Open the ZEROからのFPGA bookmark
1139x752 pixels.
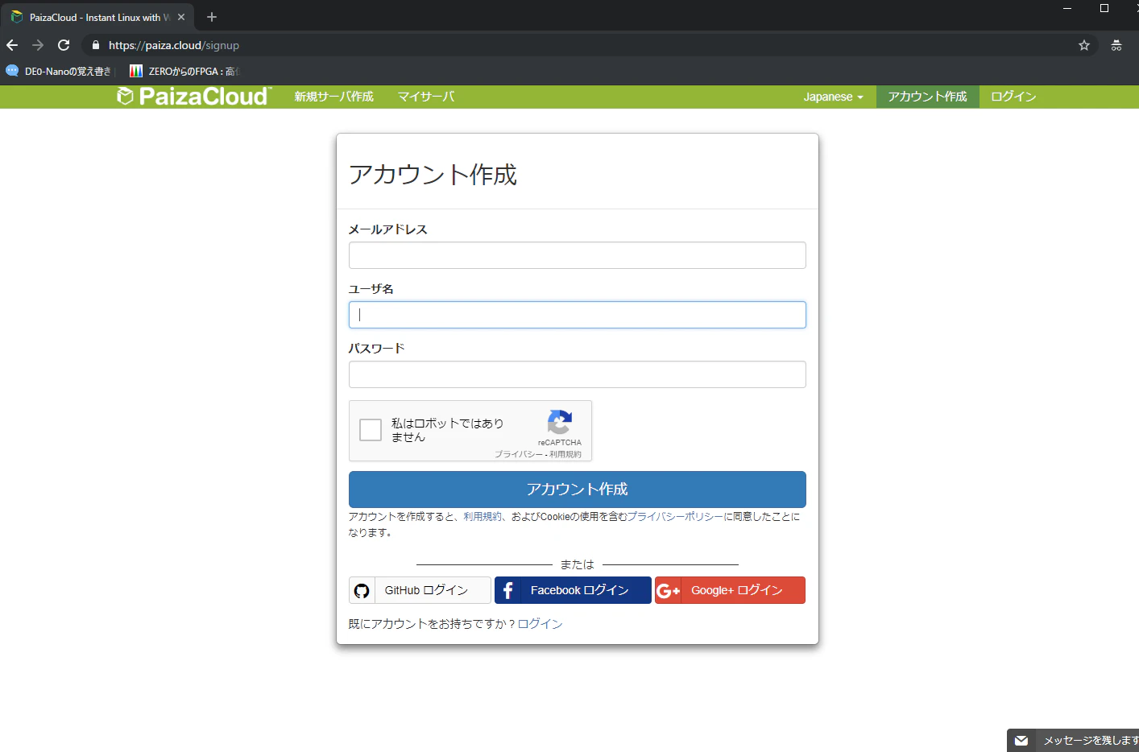click(x=185, y=71)
